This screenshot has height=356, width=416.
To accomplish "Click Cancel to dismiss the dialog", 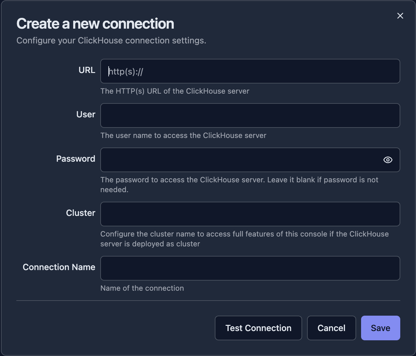I will coord(331,328).
